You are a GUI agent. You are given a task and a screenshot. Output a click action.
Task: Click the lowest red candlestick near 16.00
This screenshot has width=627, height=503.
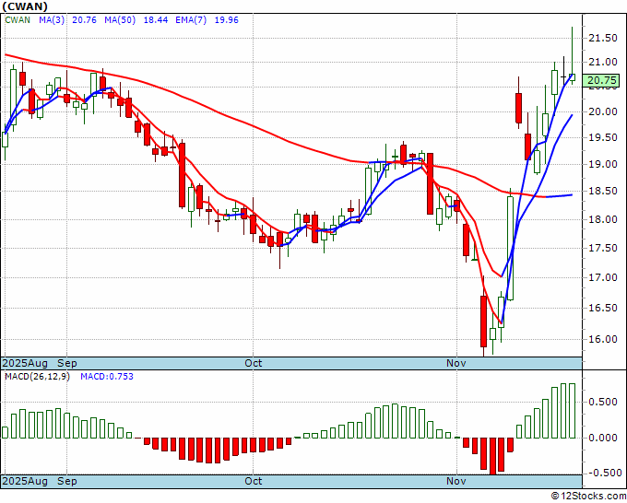tap(483, 321)
